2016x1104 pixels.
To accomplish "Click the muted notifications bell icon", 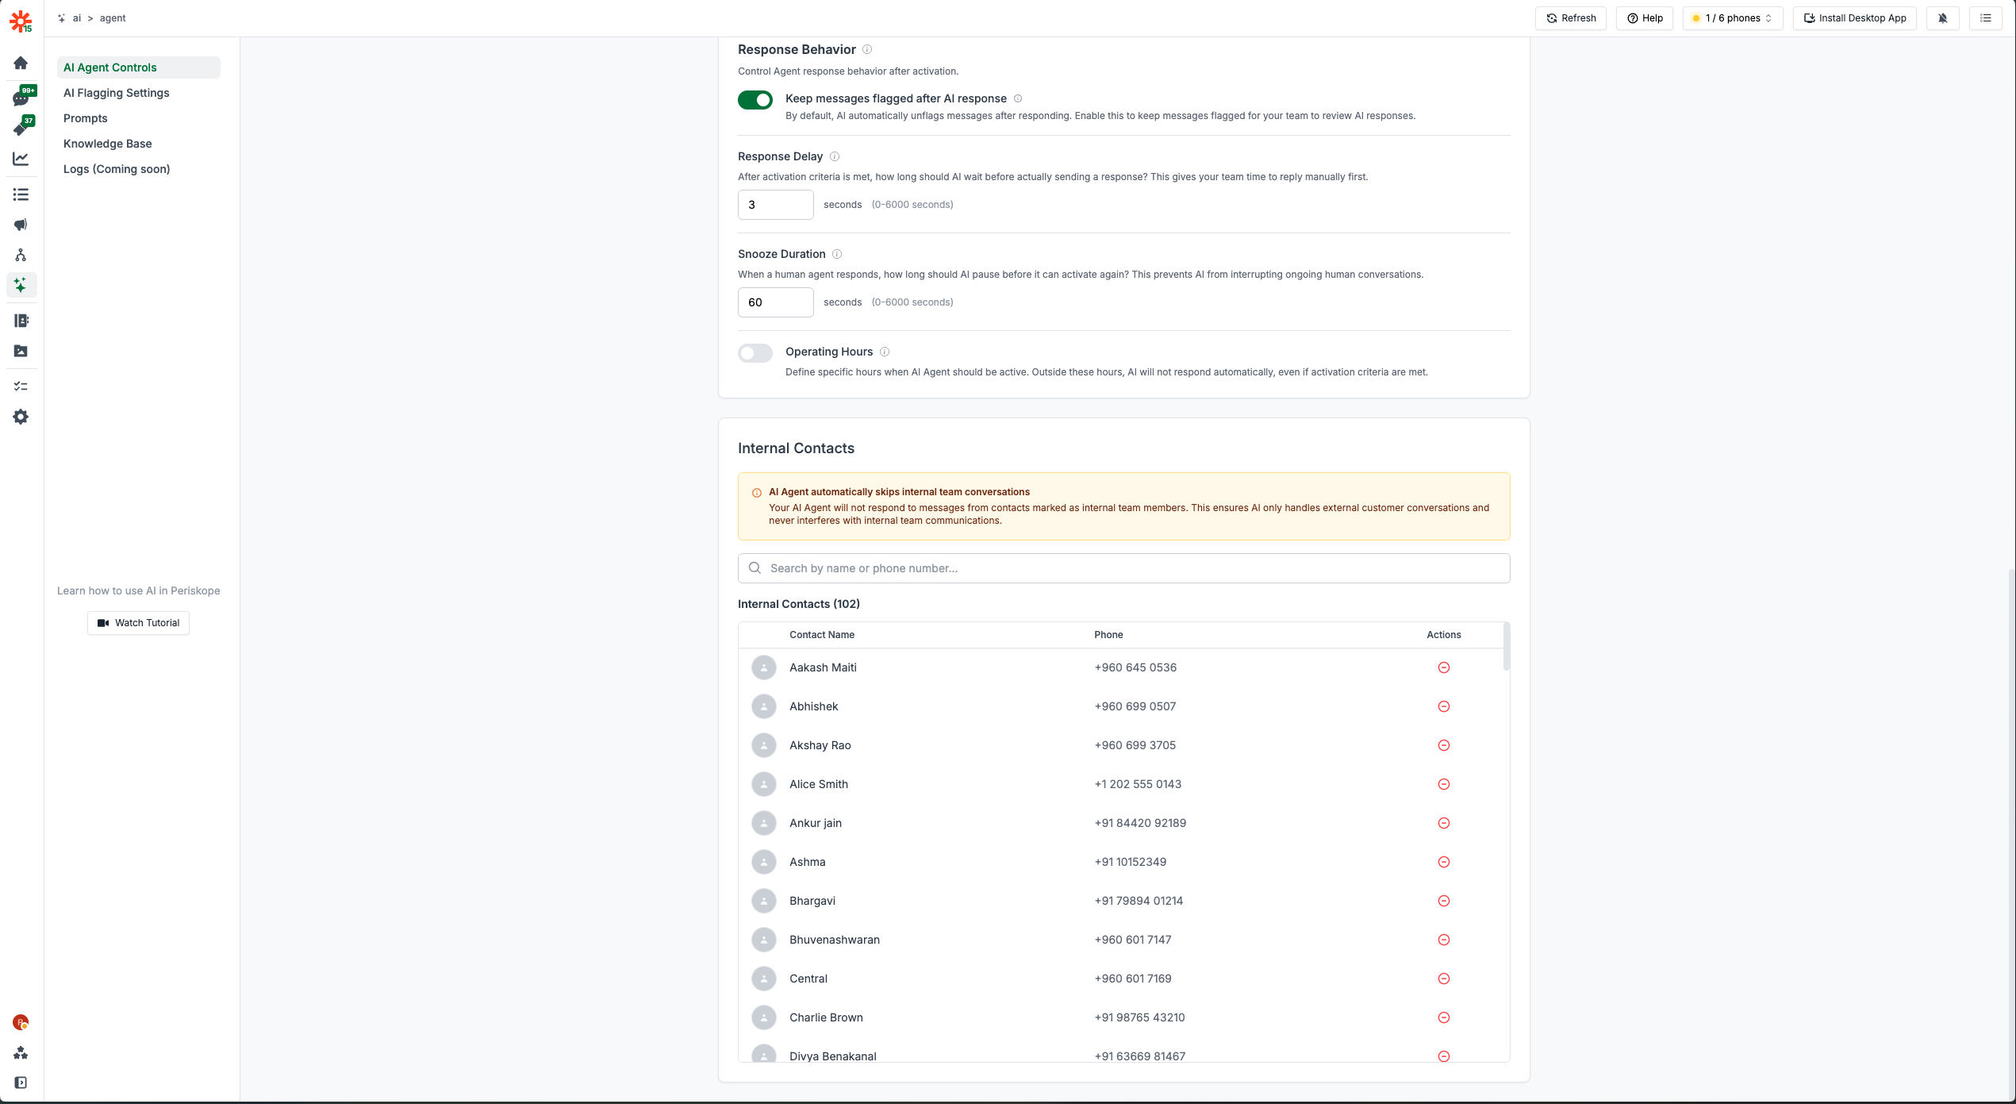I will coord(1942,18).
